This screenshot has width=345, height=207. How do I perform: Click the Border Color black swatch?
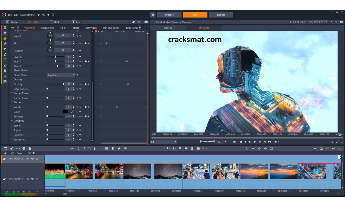[x=65, y=112]
